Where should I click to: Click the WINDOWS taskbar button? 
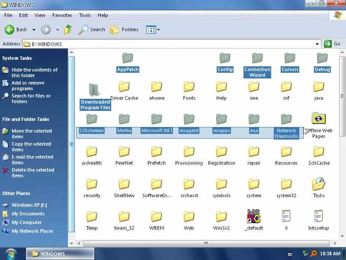coord(60,253)
